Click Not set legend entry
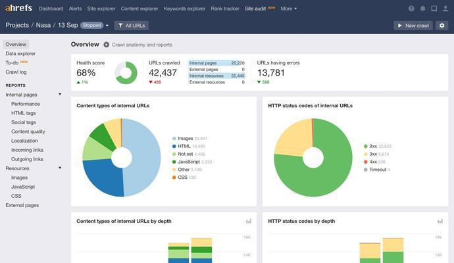This screenshot has height=263, width=454. (x=189, y=155)
